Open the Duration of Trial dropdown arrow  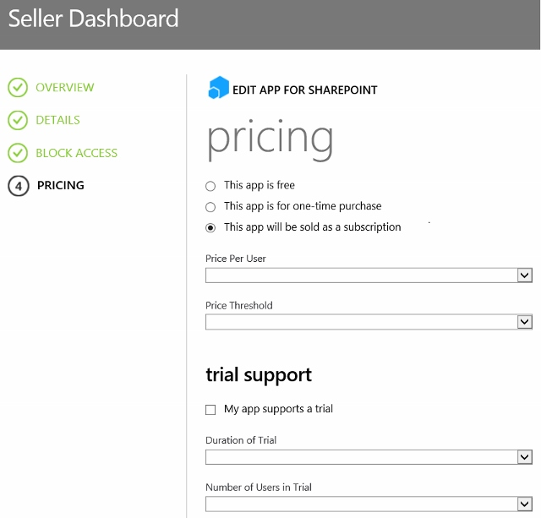pos(524,457)
